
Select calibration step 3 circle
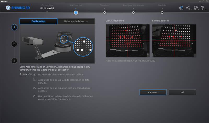pos(14,61)
